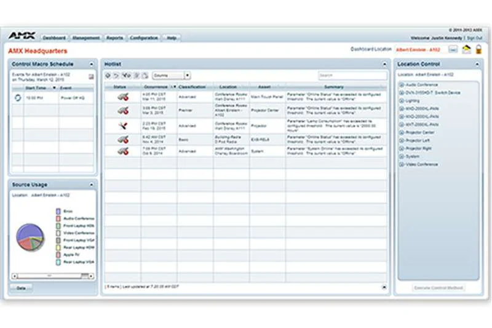Click fifth Hotlist toolbar icon
Image resolution: width=492 pixels, height=328 pixels.
pos(145,75)
